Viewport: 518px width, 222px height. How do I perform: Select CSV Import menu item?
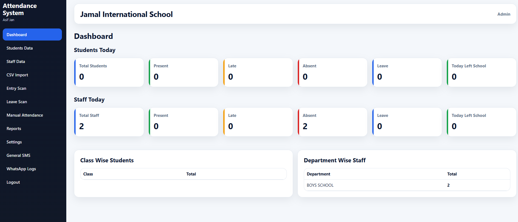pyautogui.click(x=32, y=75)
